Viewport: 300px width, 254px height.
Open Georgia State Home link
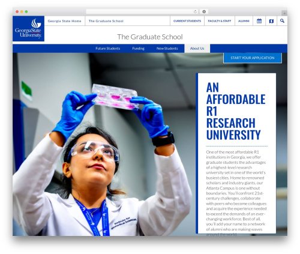pyautogui.click(x=64, y=21)
